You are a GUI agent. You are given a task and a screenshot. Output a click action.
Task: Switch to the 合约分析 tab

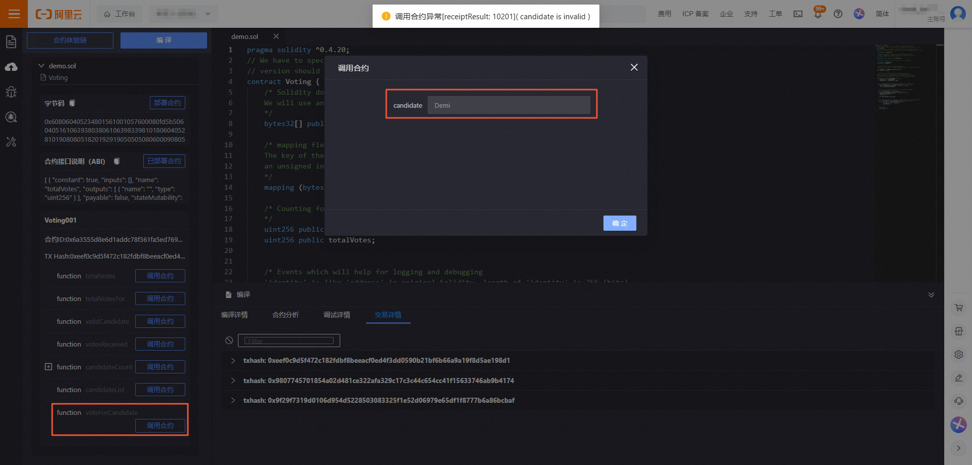click(x=286, y=315)
